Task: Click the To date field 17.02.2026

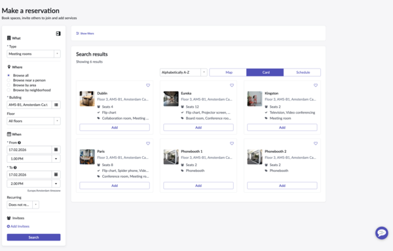Action: click(29, 175)
